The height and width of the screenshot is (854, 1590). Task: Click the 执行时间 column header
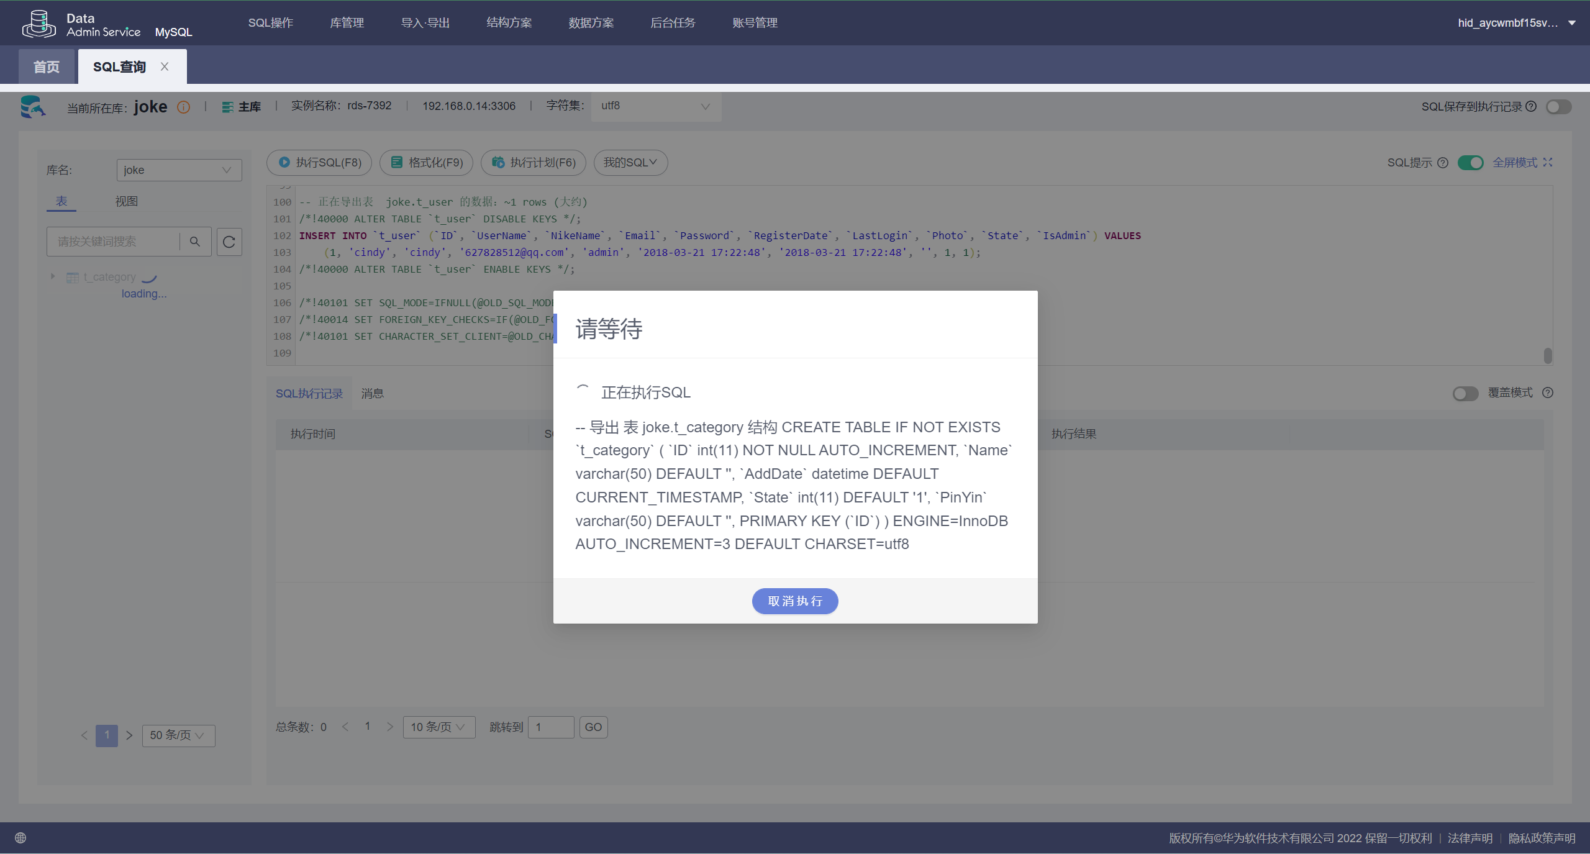[x=313, y=434]
